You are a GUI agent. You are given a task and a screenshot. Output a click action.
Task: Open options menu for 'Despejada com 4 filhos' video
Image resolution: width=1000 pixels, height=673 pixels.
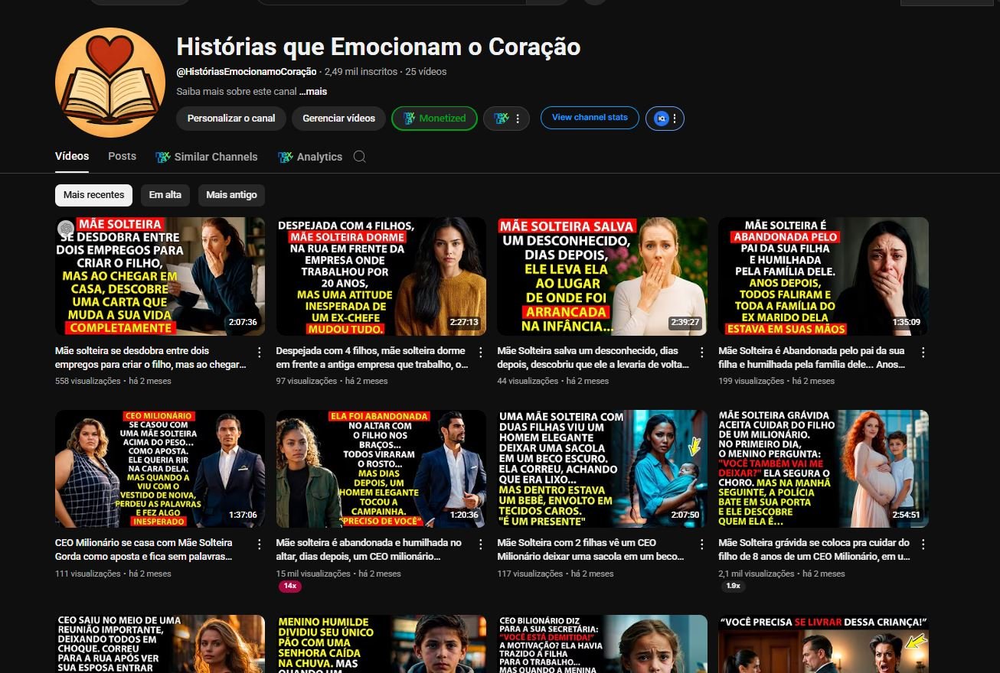point(480,353)
